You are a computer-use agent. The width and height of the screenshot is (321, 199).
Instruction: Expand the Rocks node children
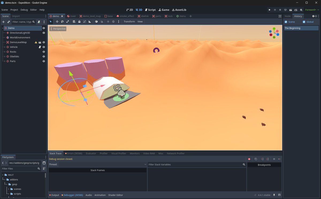click(5, 52)
